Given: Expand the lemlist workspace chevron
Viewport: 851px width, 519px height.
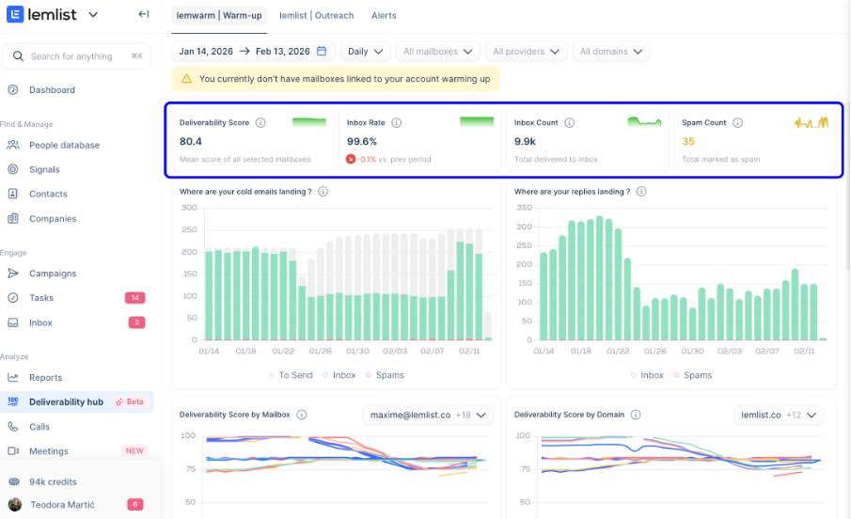Looking at the screenshot, I should tap(93, 15).
